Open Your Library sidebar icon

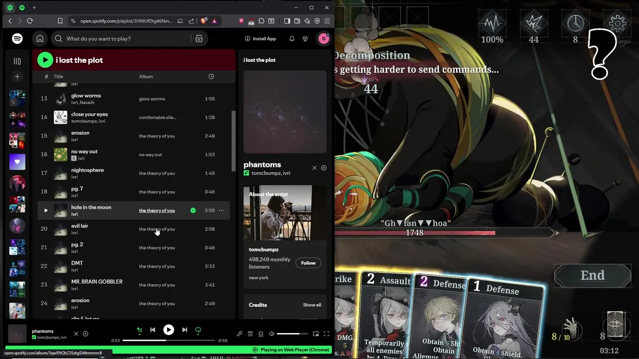(17, 61)
